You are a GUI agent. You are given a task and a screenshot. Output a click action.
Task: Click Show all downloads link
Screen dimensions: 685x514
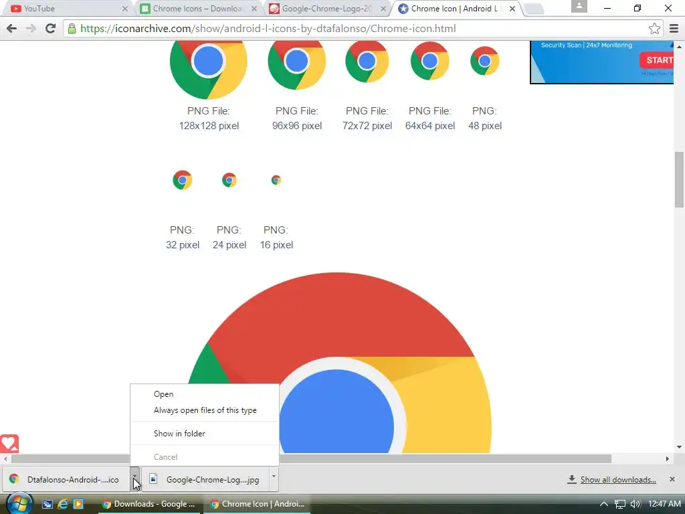[x=617, y=479]
